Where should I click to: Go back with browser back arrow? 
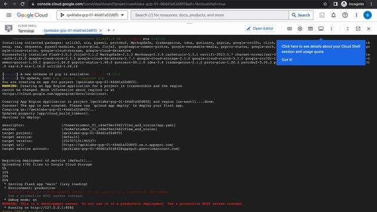[5, 4]
